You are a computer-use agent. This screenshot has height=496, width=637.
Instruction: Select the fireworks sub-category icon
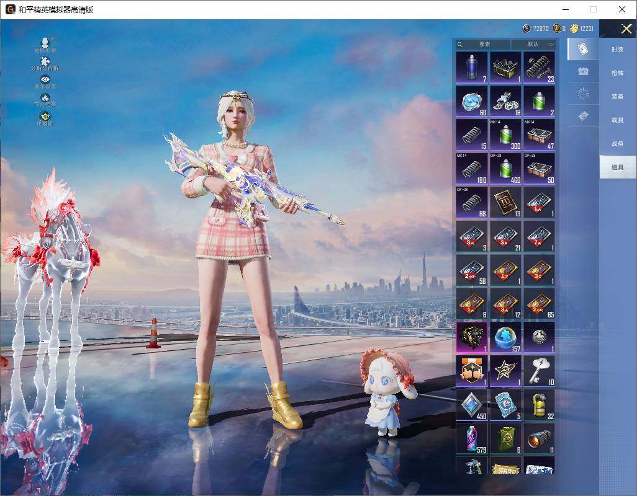click(583, 94)
